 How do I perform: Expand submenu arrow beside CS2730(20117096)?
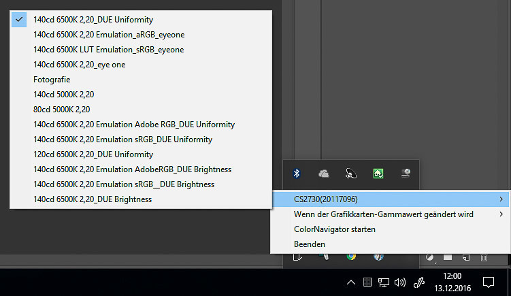(x=501, y=199)
